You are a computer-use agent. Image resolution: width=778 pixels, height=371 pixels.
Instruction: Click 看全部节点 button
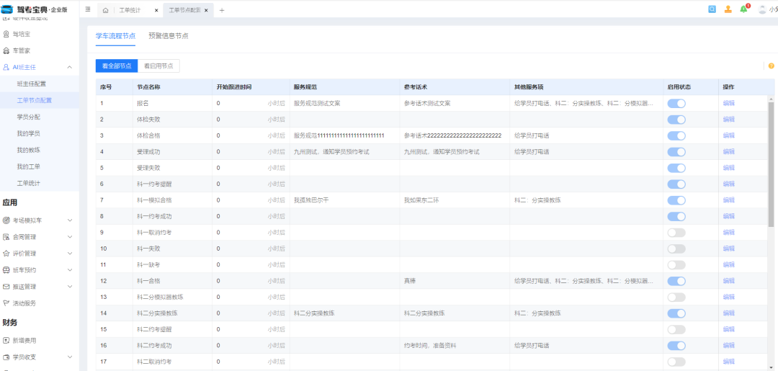[117, 66]
